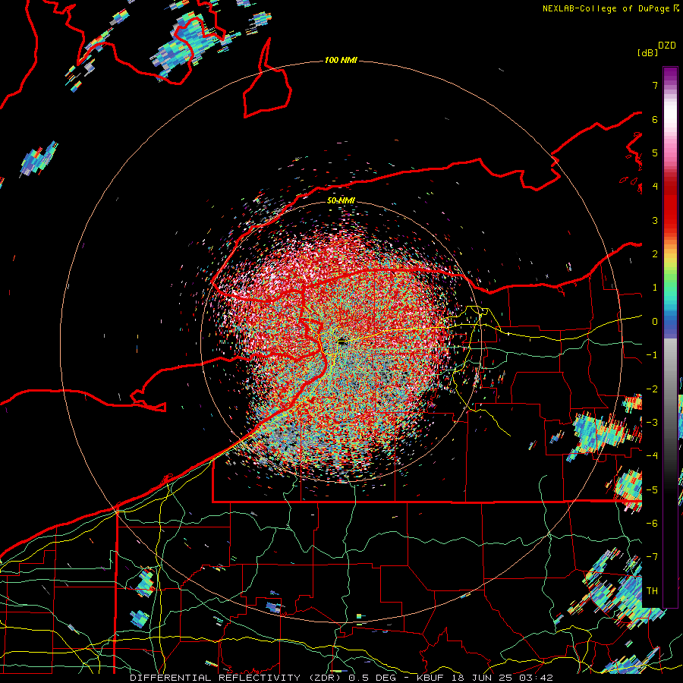Click the "-1" color scale tick label
Screen dimensions: 683x683
point(652,355)
